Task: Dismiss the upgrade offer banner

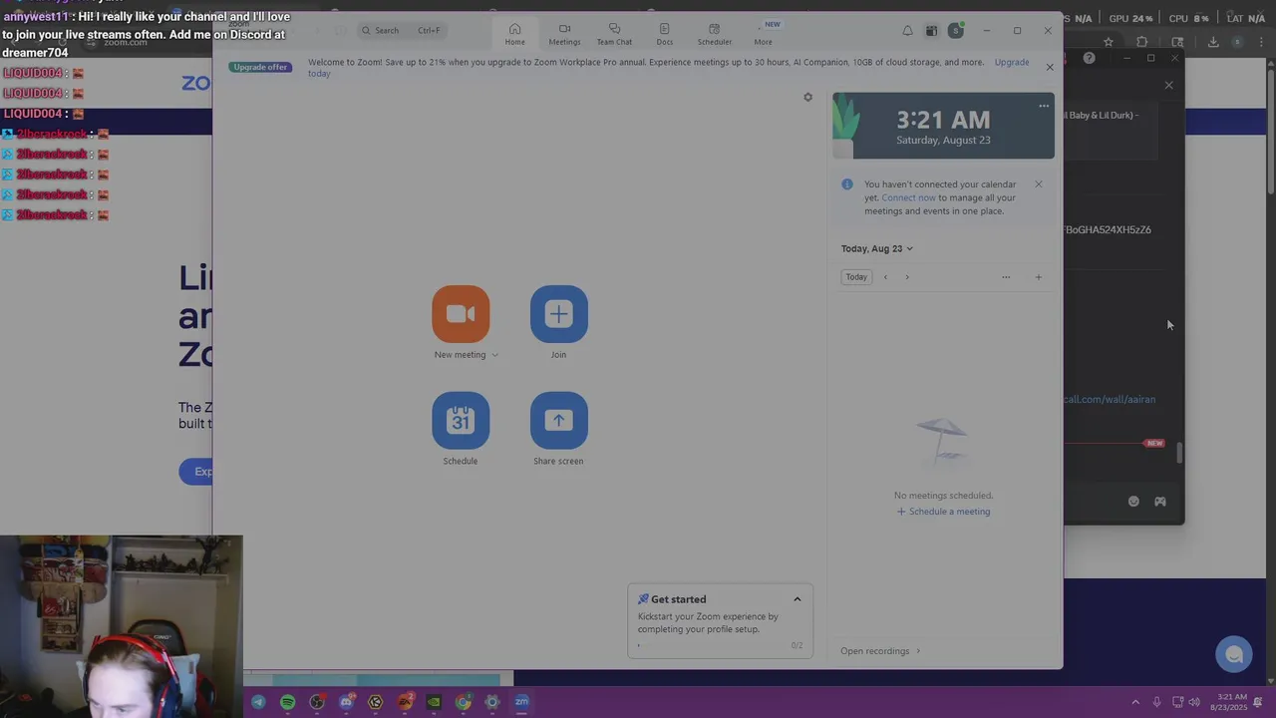Action: coord(1049,67)
